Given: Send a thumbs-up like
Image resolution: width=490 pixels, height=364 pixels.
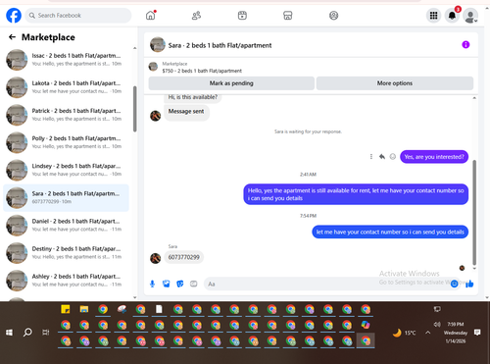Looking at the screenshot, I should click(x=469, y=284).
